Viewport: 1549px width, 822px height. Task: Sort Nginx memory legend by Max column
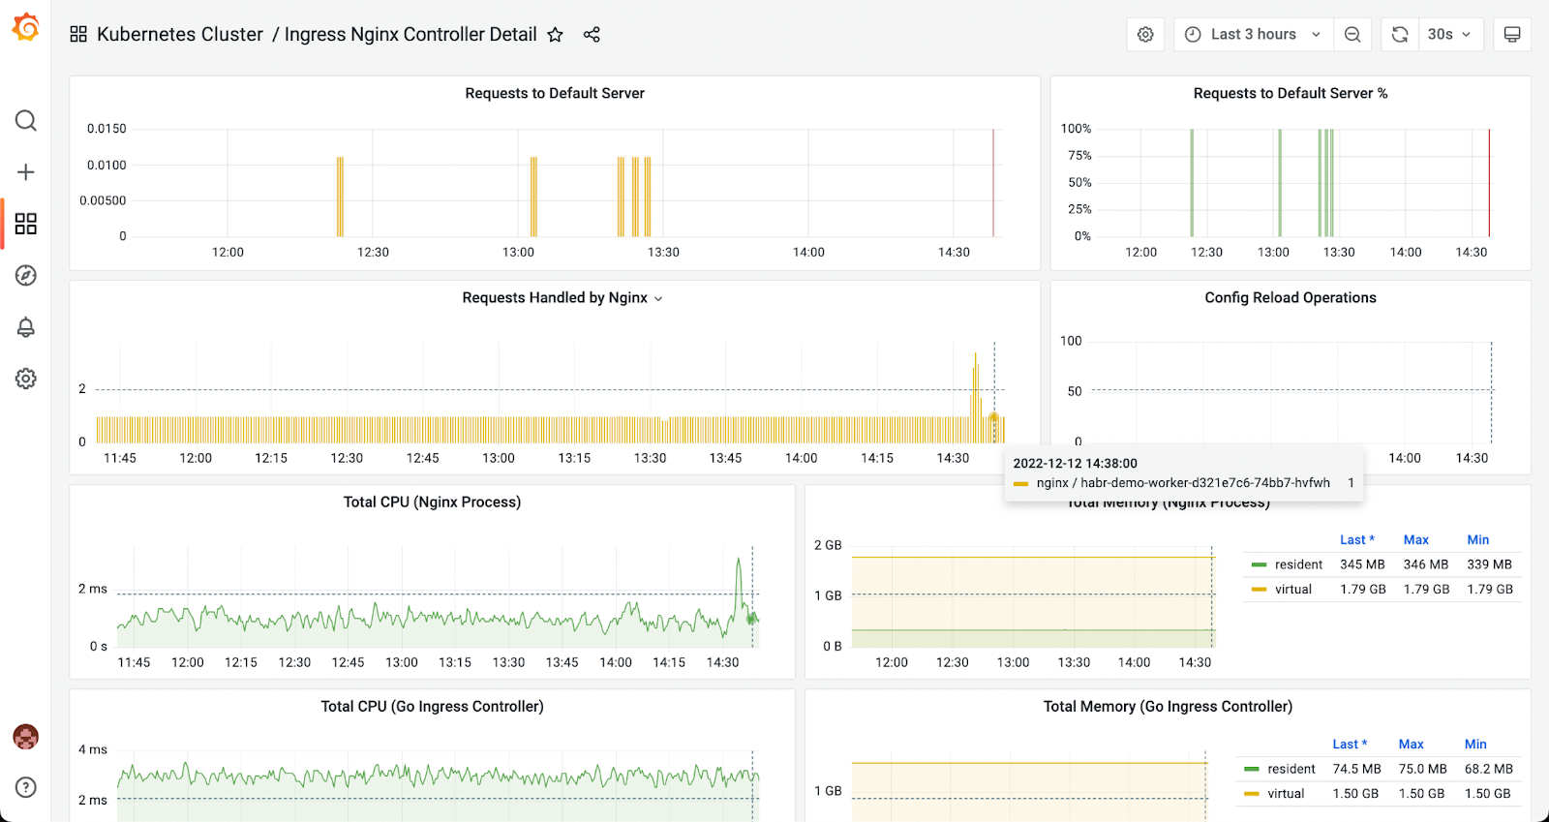point(1415,540)
